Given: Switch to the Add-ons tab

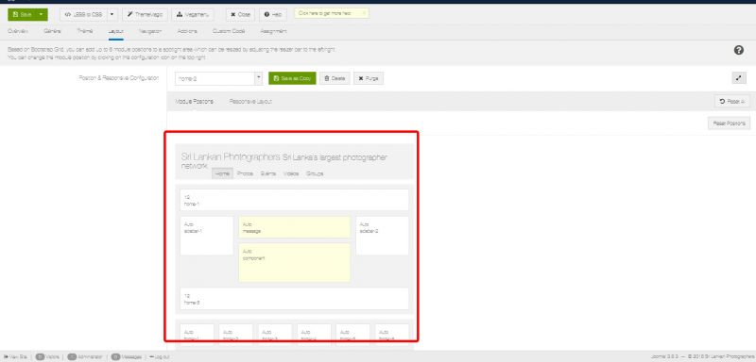Looking at the screenshot, I should (x=187, y=31).
